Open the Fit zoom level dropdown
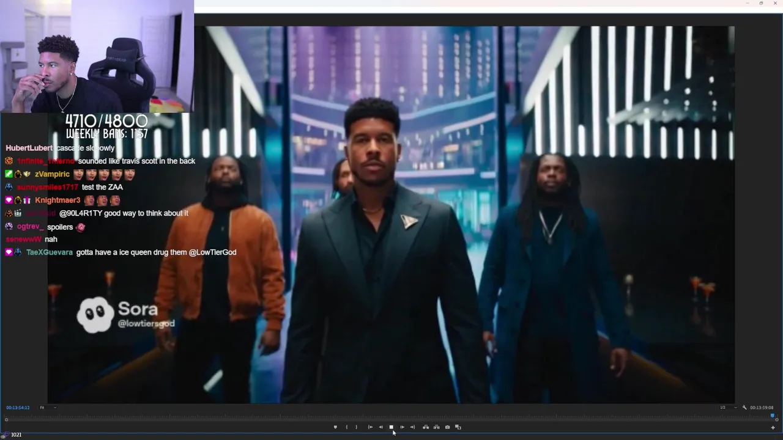 [x=48, y=408]
